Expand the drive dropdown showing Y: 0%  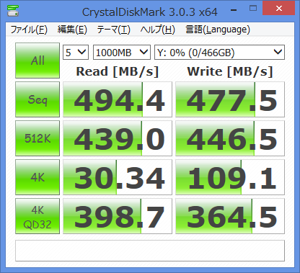point(219,52)
